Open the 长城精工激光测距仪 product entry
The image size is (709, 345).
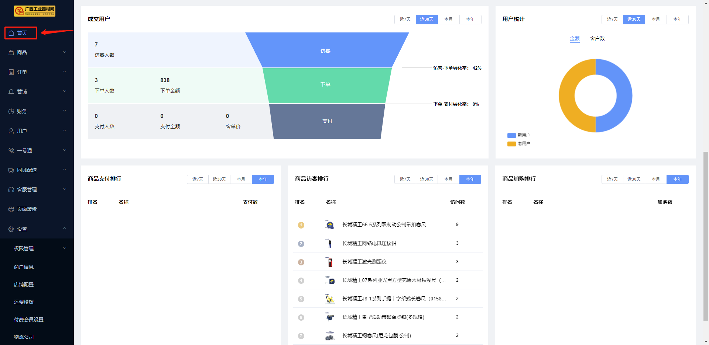pos(364,262)
